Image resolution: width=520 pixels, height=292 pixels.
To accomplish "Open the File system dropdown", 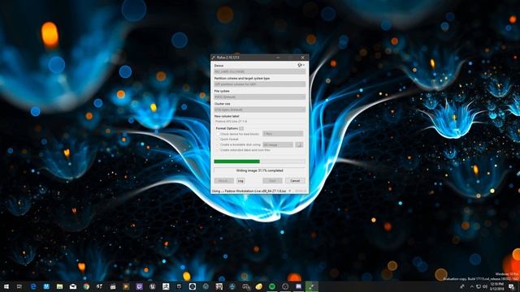I will (260, 97).
